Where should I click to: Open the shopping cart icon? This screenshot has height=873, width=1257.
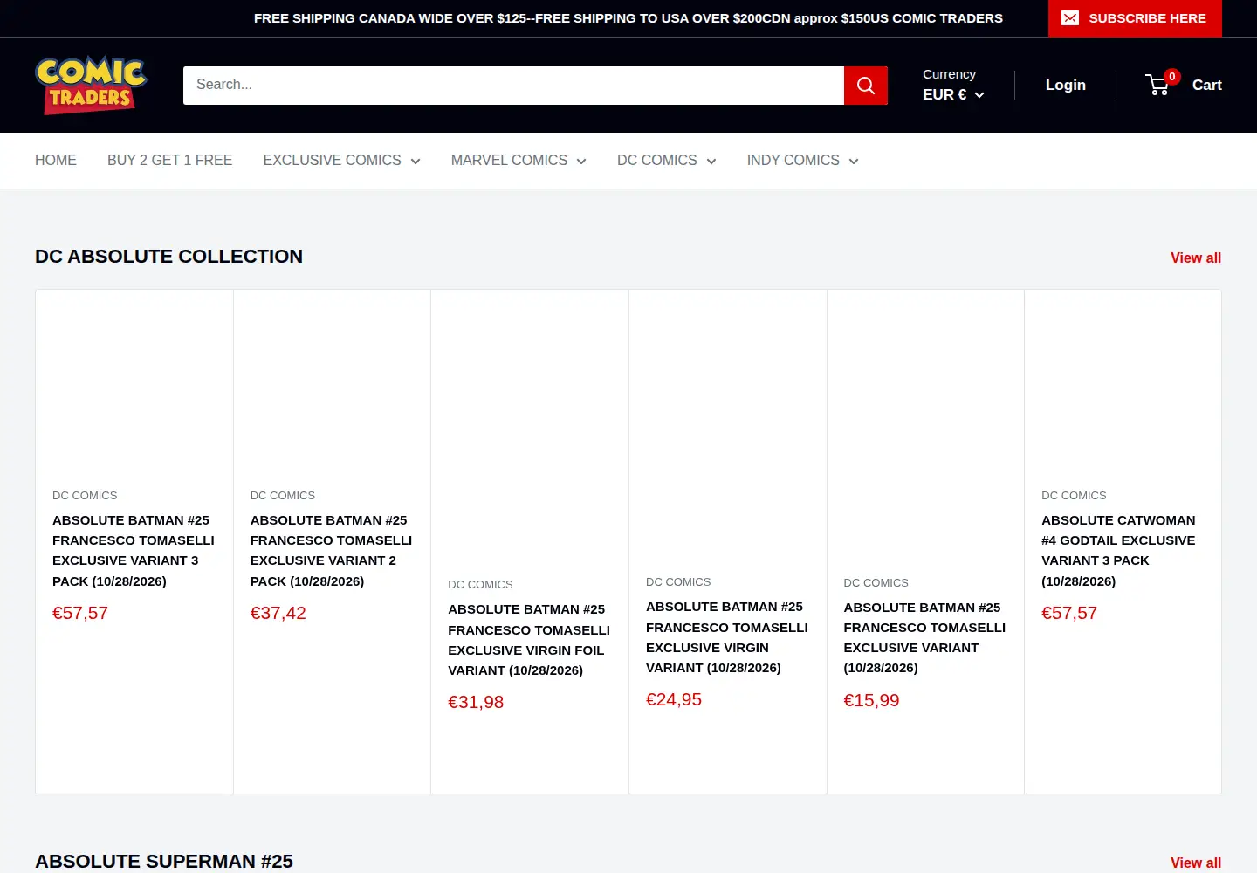click(x=1158, y=85)
